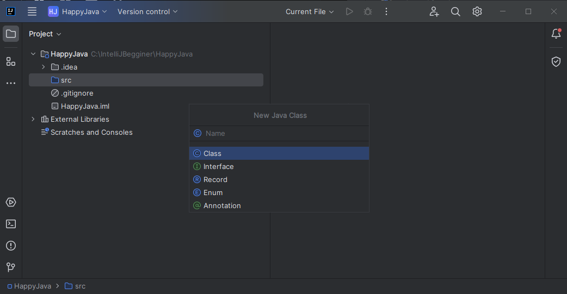
Task: Select the src folder in tree
Action: pyautogui.click(x=146, y=80)
